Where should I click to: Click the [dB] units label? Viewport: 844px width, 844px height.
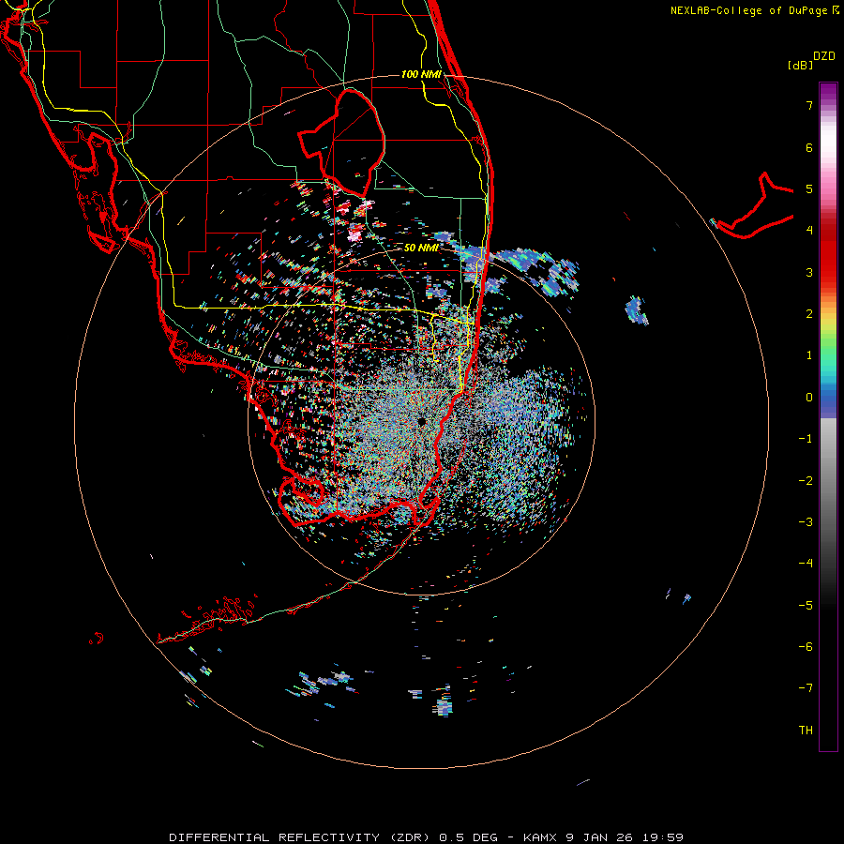pyautogui.click(x=800, y=65)
